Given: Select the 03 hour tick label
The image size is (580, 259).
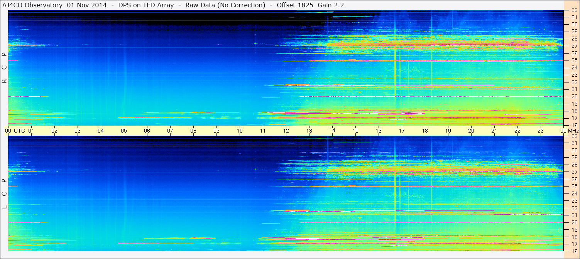Looking at the screenshot, I should coord(78,131).
